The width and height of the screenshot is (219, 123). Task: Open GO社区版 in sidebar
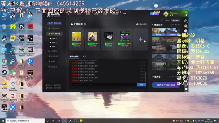point(53,67)
